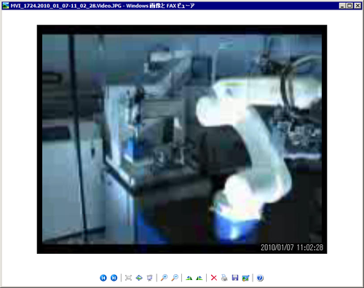Zoom in with the plus magnifier
364x288 pixels.
165,278
